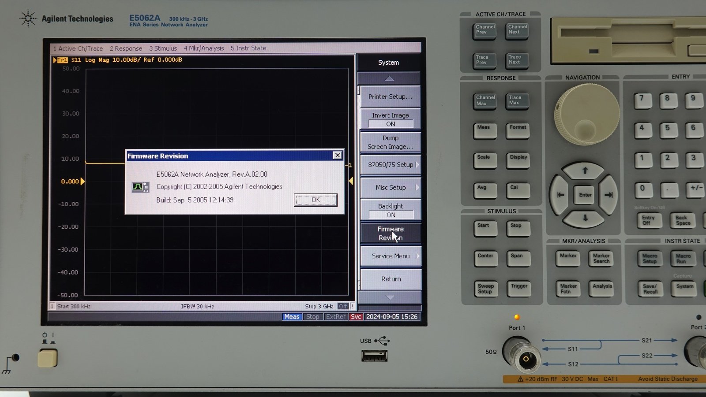Image resolution: width=706 pixels, height=397 pixels.
Task: Push the Marker Search hardkey
Action: click(x=601, y=259)
